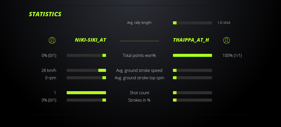Select the NIKI-SIKI_AT player name
This screenshot has height=127, width=281.
90,40
